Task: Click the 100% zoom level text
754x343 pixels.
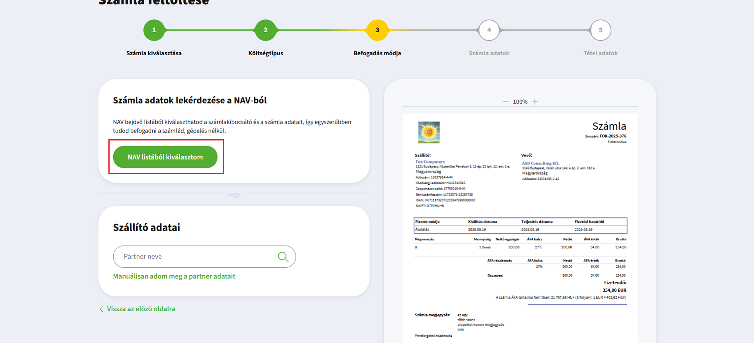Action: pos(520,102)
